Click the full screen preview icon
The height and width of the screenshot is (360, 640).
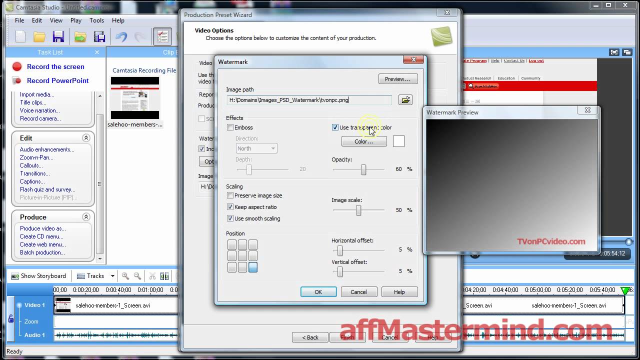pos(614,52)
